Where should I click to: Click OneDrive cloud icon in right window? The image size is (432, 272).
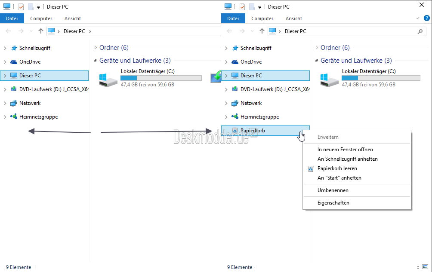(x=235, y=62)
